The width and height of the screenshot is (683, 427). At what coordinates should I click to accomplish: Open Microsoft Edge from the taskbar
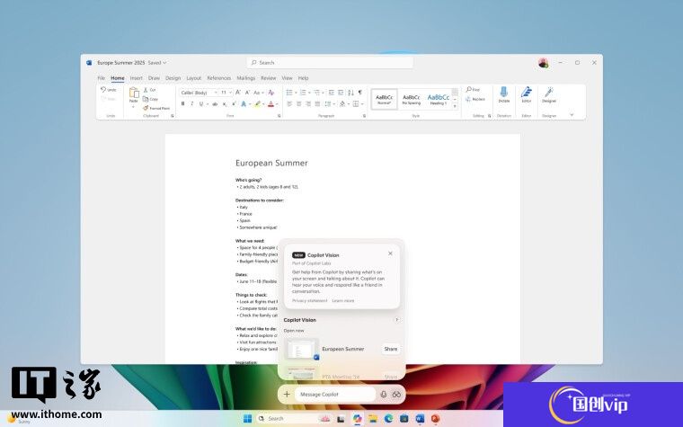[x=388, y=419]
